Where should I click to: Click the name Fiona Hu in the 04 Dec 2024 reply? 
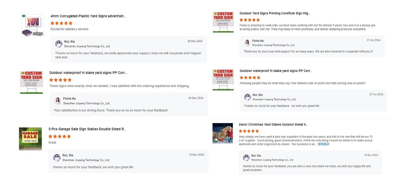coord(69,99)
